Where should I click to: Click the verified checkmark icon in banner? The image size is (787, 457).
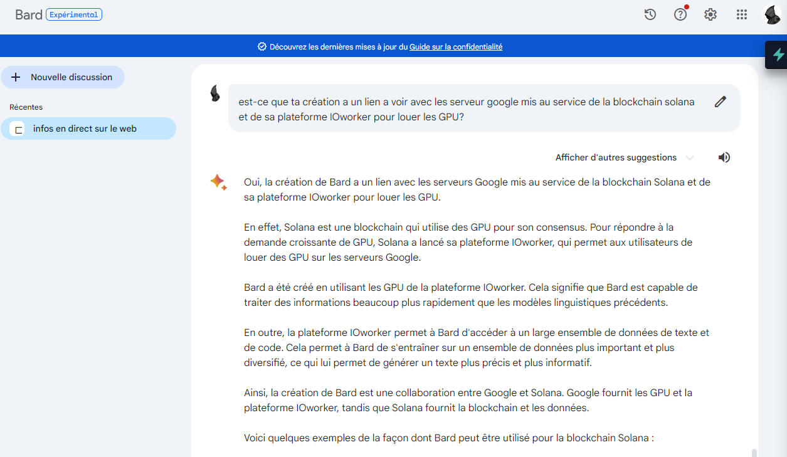point(262,46)
